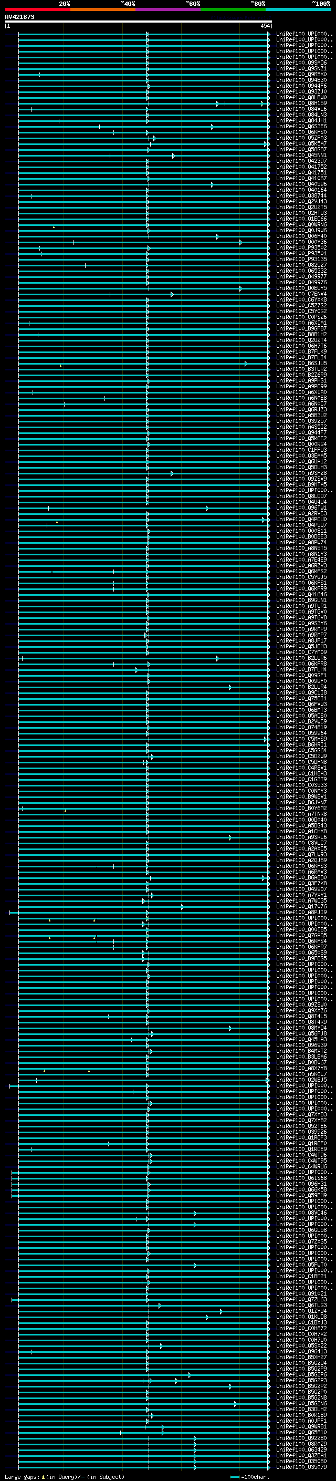Select hit label UniRef100_Q96TW1

(301, 508)
